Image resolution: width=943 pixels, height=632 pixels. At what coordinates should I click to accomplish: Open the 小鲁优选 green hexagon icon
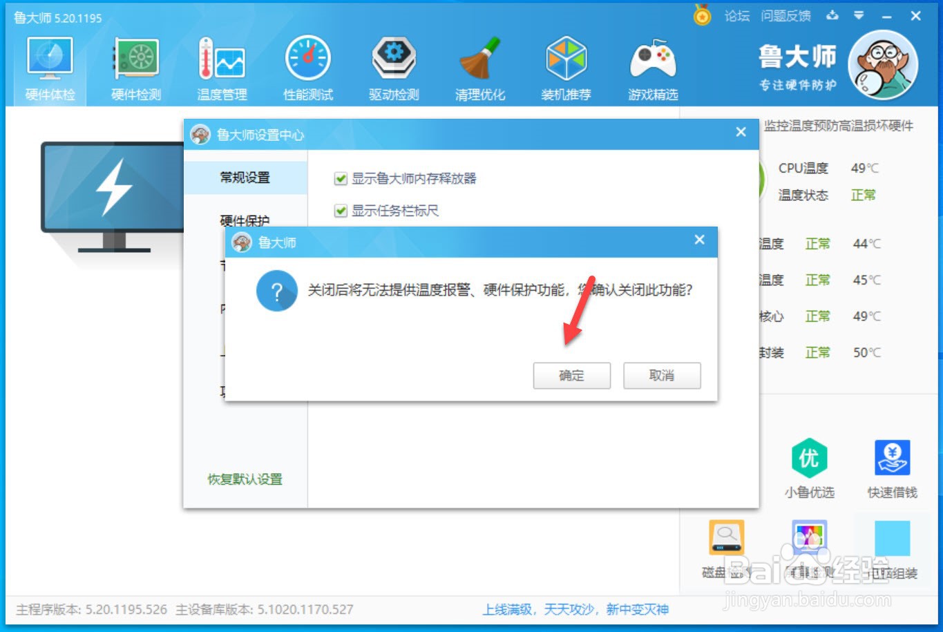click(x=809, y=457)
